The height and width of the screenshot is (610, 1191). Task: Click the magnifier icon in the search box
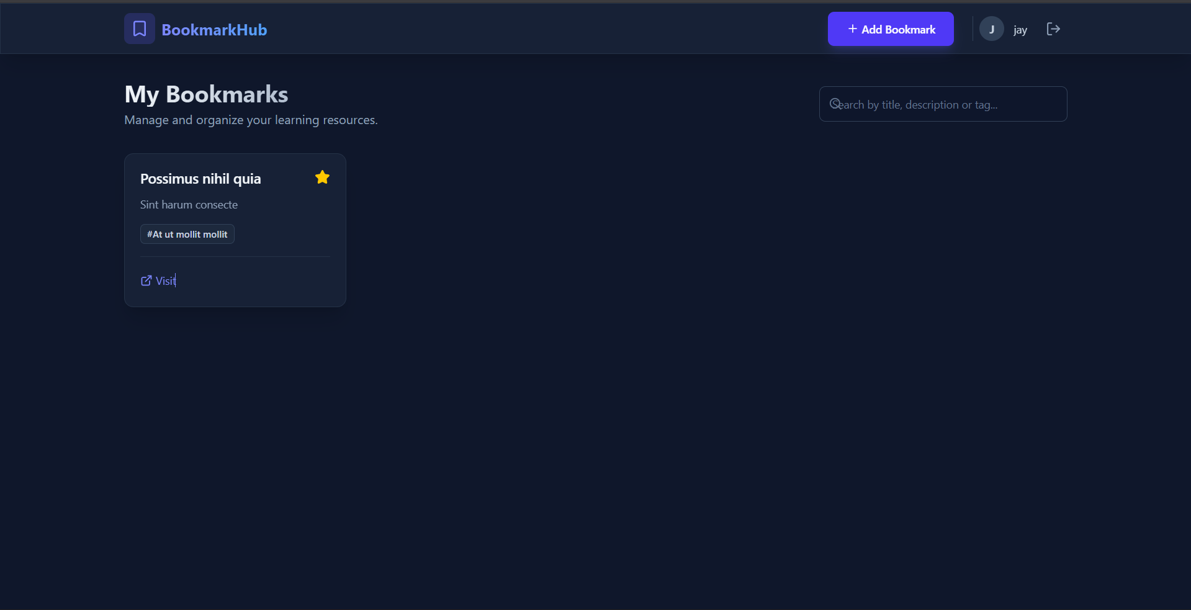tap(835, 104)
